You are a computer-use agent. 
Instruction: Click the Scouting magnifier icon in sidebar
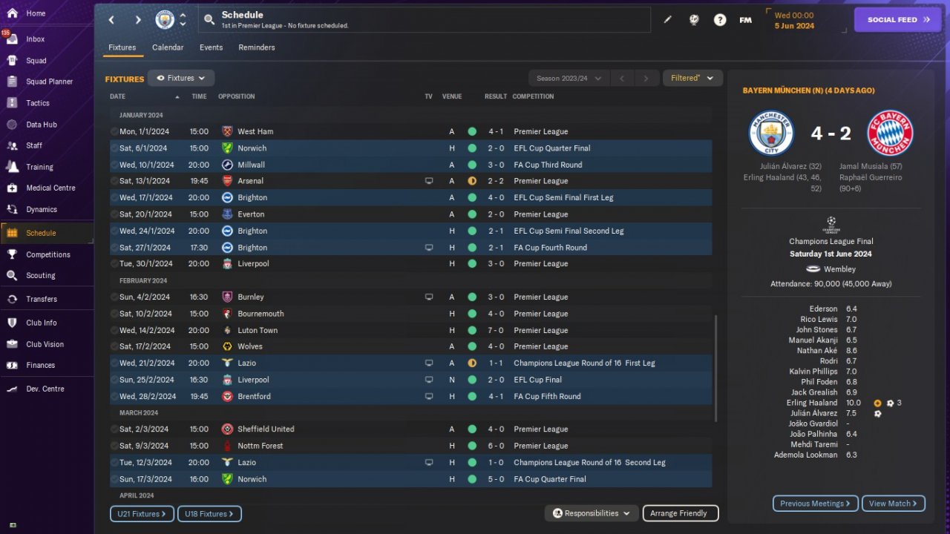pyautogui.click(x=12, y=275)
